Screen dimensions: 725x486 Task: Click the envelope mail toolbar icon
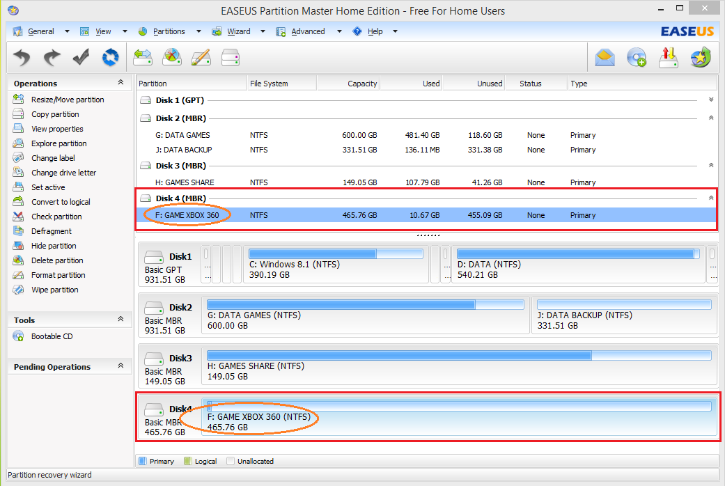605,57
